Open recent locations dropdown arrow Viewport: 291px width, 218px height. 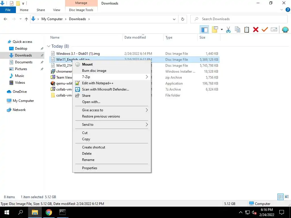[20, 19]
